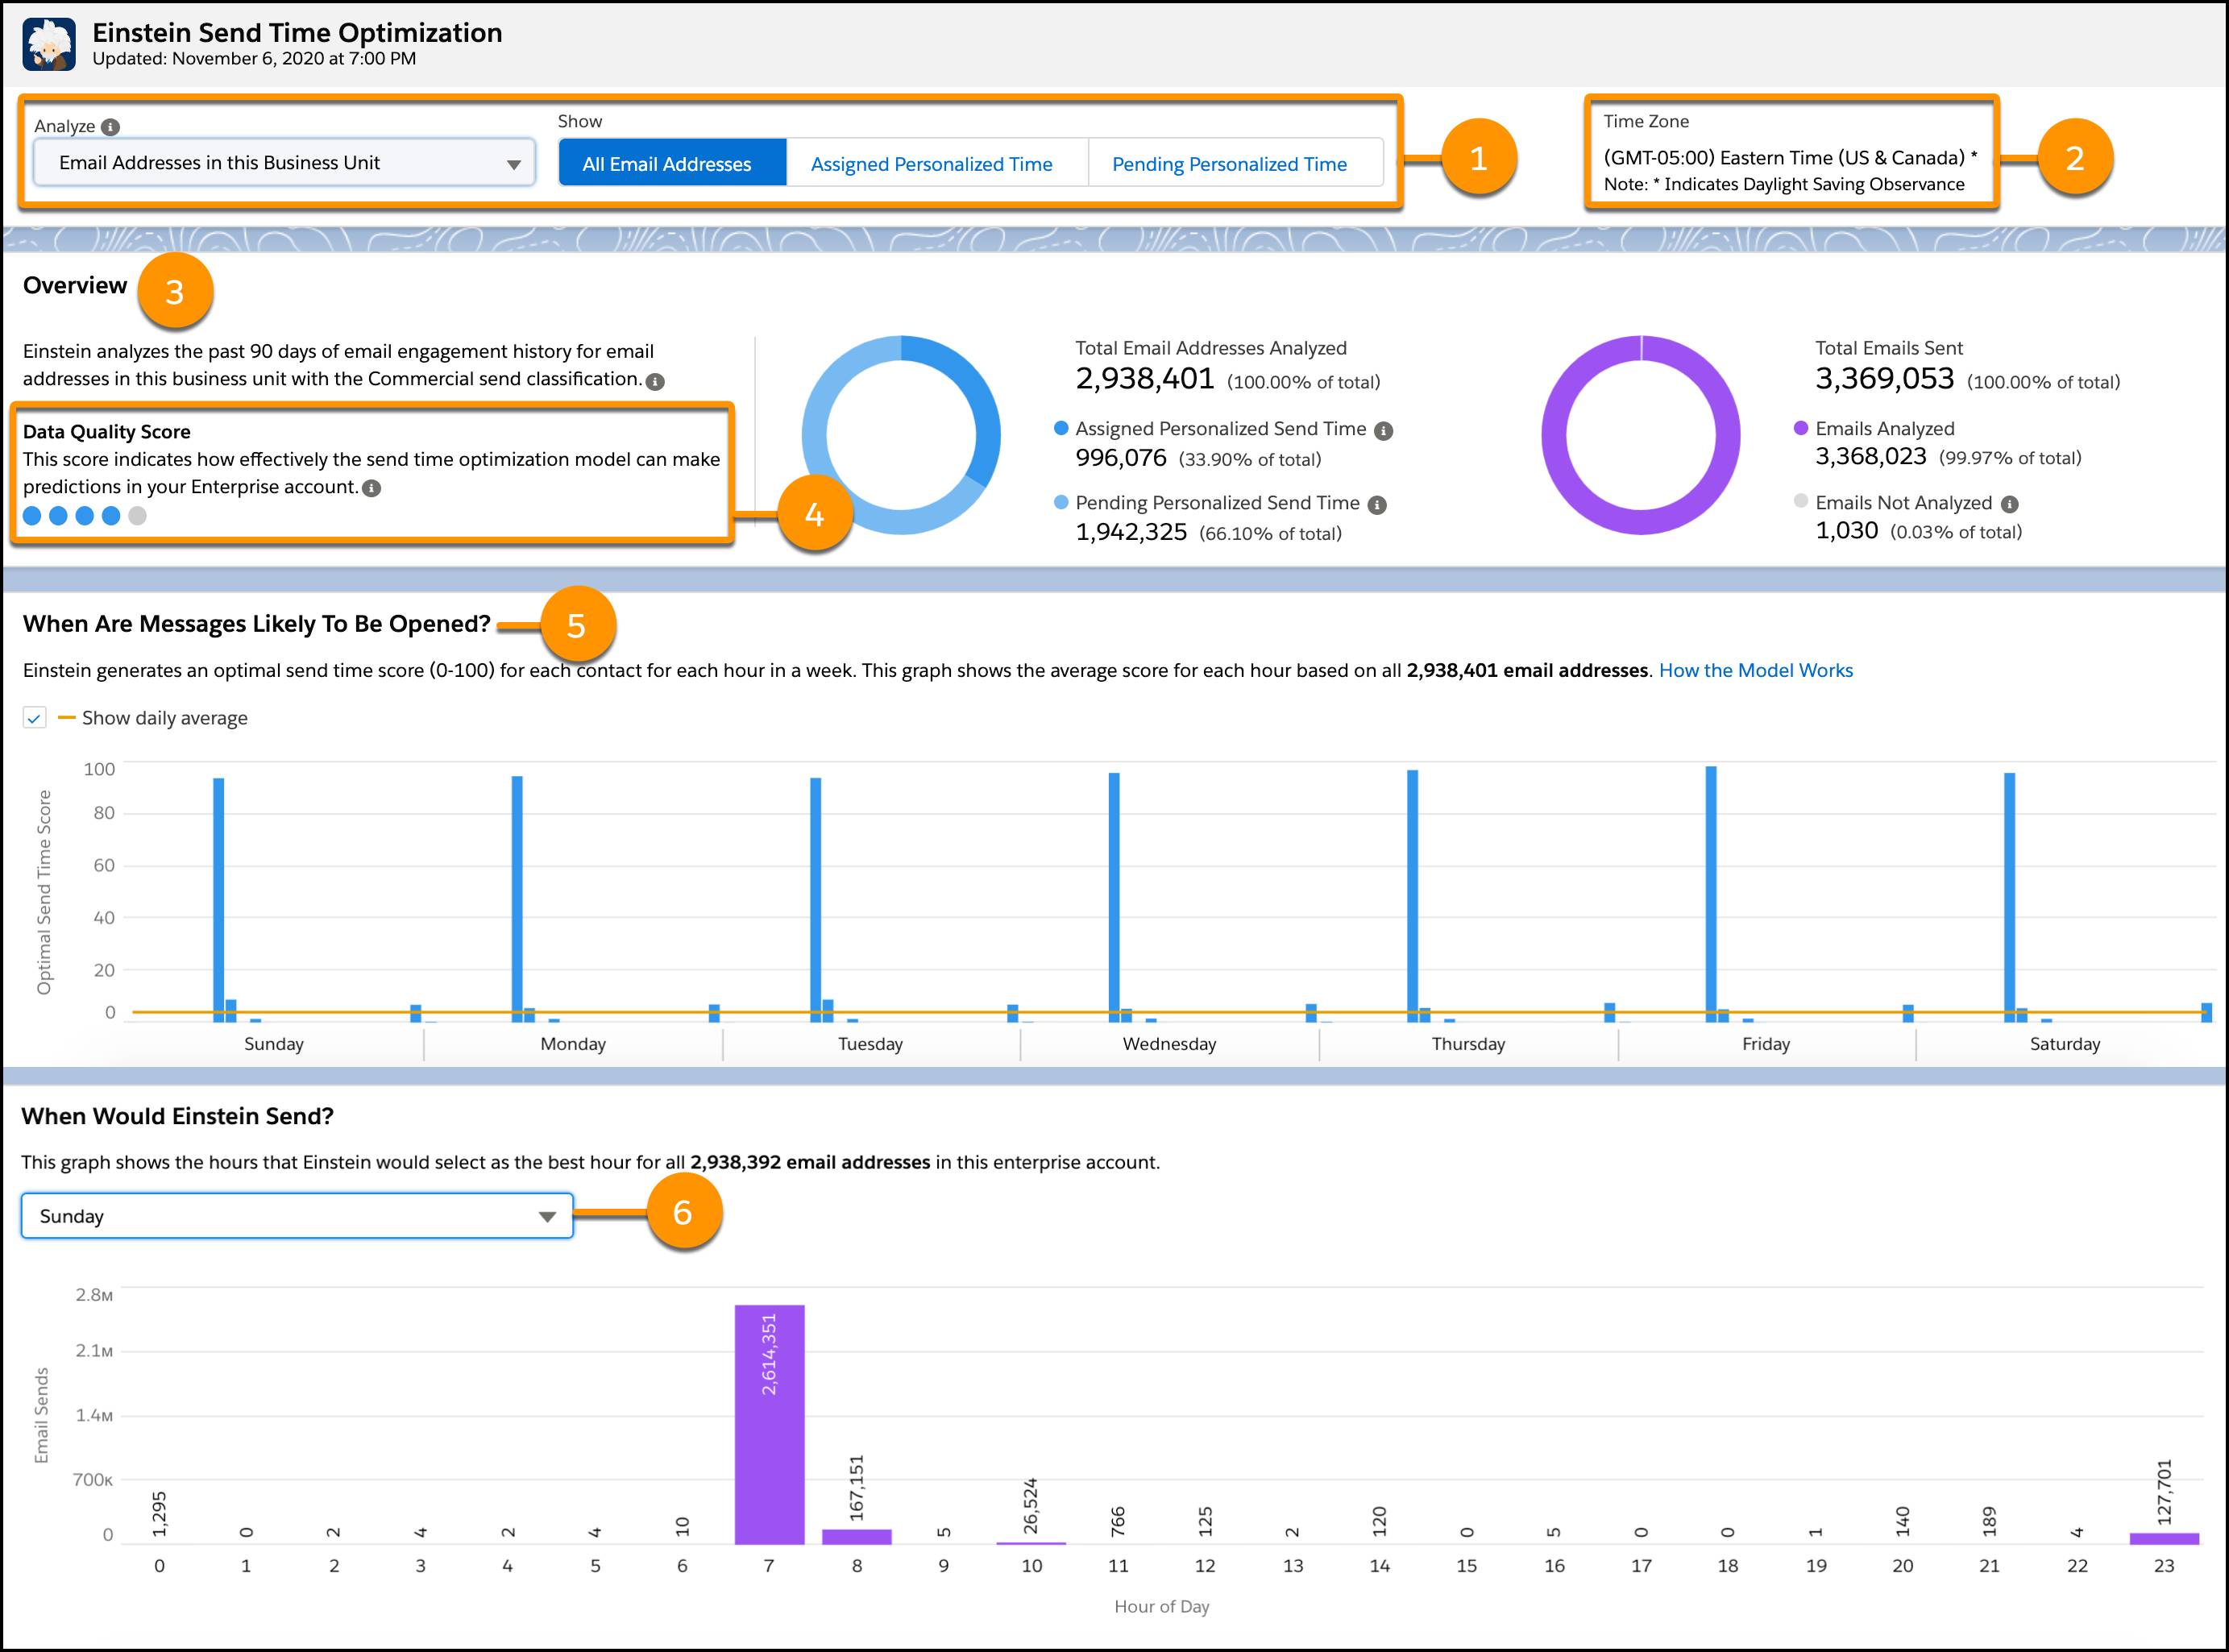Screen dimensions: 2229x1652
Task: Toggle the Show daily average checkbox
Action: 34,718
